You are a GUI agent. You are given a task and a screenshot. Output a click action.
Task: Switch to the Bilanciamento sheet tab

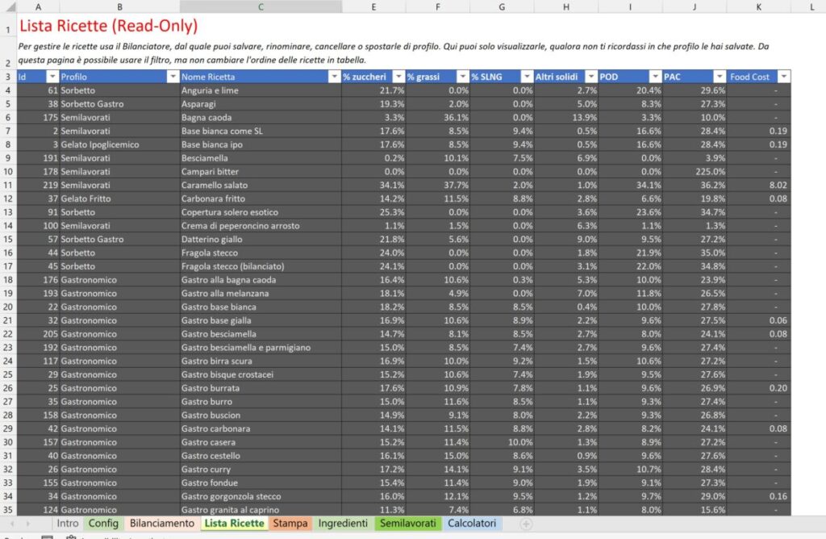tap(161, 523)
